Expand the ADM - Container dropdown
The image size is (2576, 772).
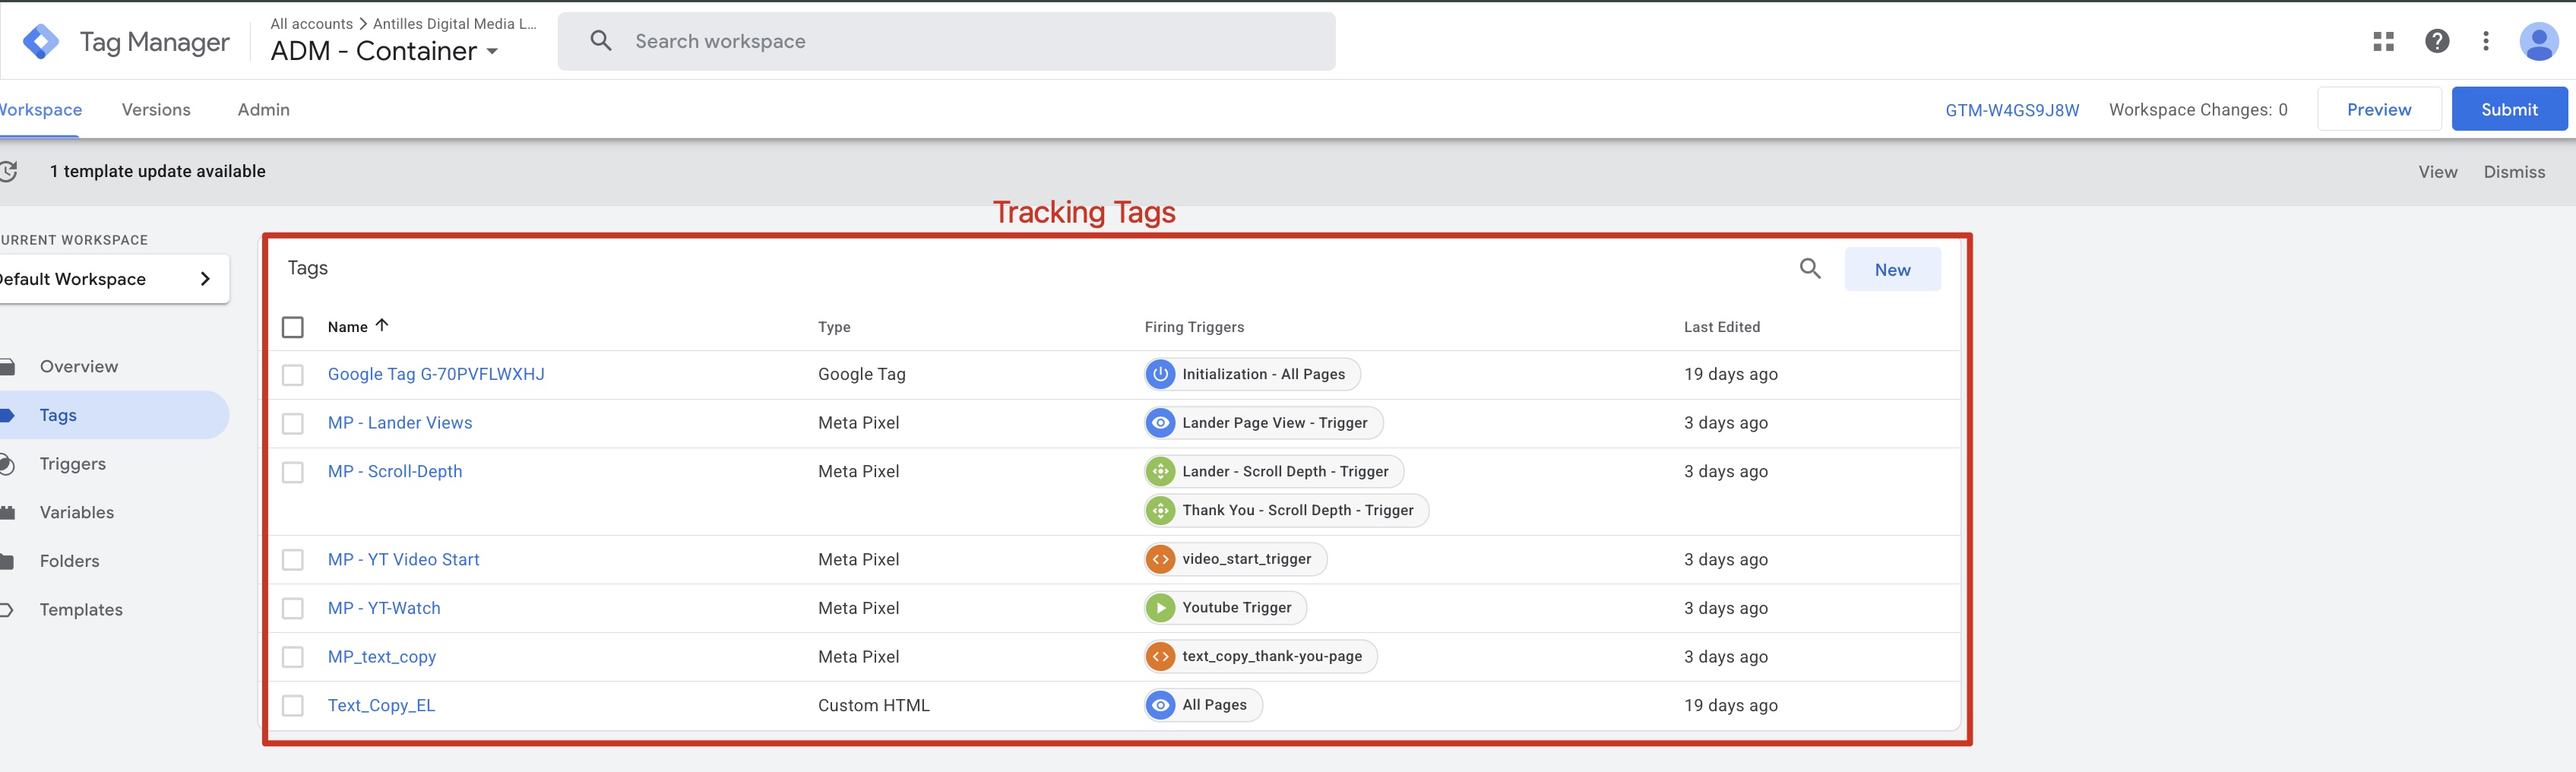(x=492, y=52)
